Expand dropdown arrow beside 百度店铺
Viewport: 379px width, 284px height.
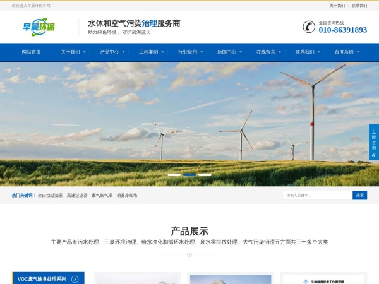[358, 52]
